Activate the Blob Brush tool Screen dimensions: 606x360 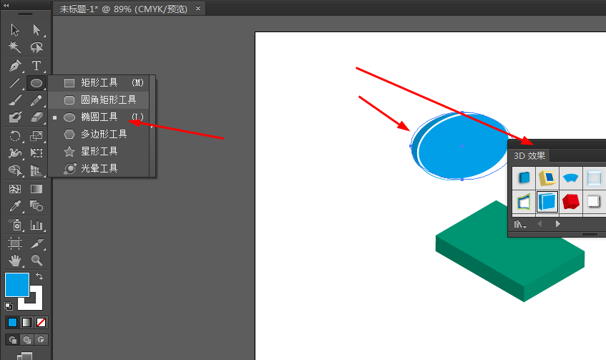[x=15, y=117]
